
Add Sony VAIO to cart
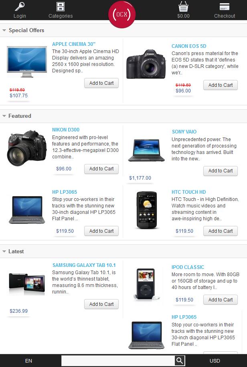point(221,171)
